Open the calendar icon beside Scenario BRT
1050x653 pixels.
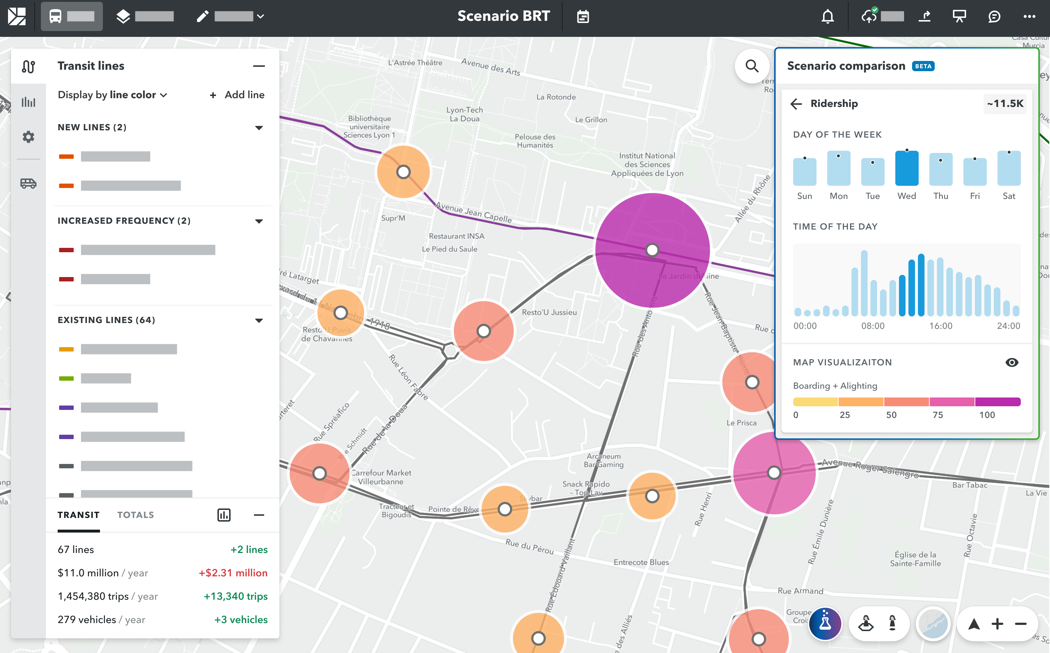point(583,16)
